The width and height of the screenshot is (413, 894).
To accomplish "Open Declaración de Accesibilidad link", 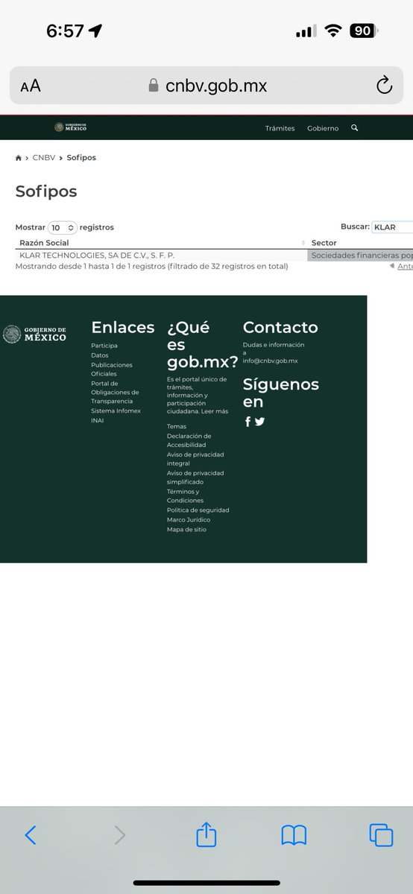I will (x=189, y=440).
